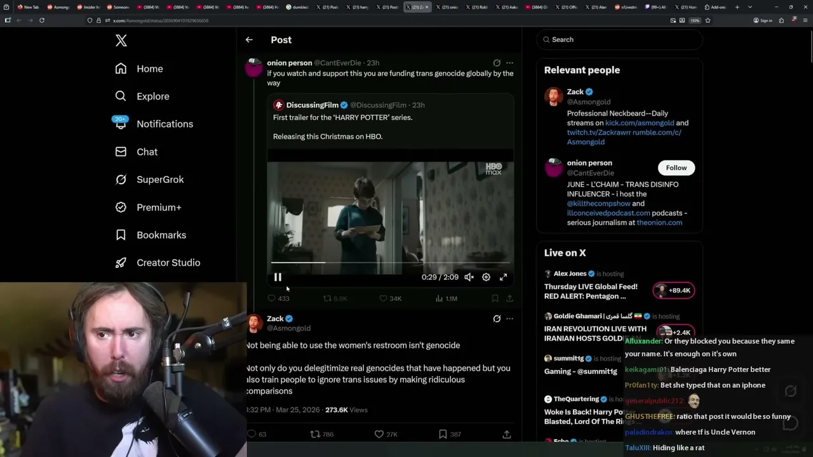The height and width of the screenshot is (457, 813).
Task: Click the browser address bar URL
Action: [x=161, y=20]
